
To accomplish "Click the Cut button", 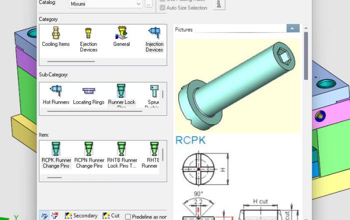I will pyautogui.click(x=111, y=216).
